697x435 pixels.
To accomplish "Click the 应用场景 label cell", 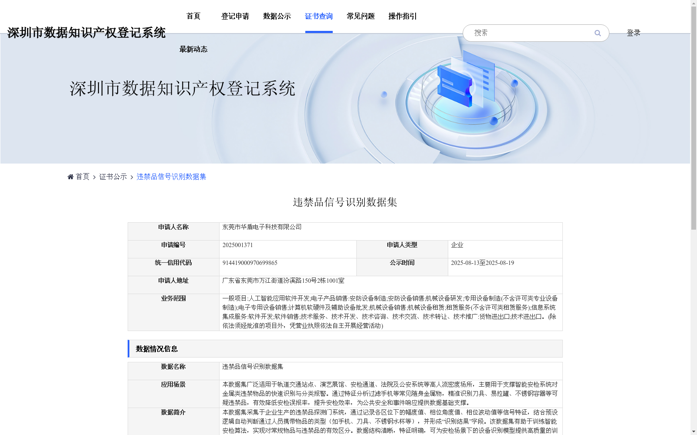I will tap(173, 394).
